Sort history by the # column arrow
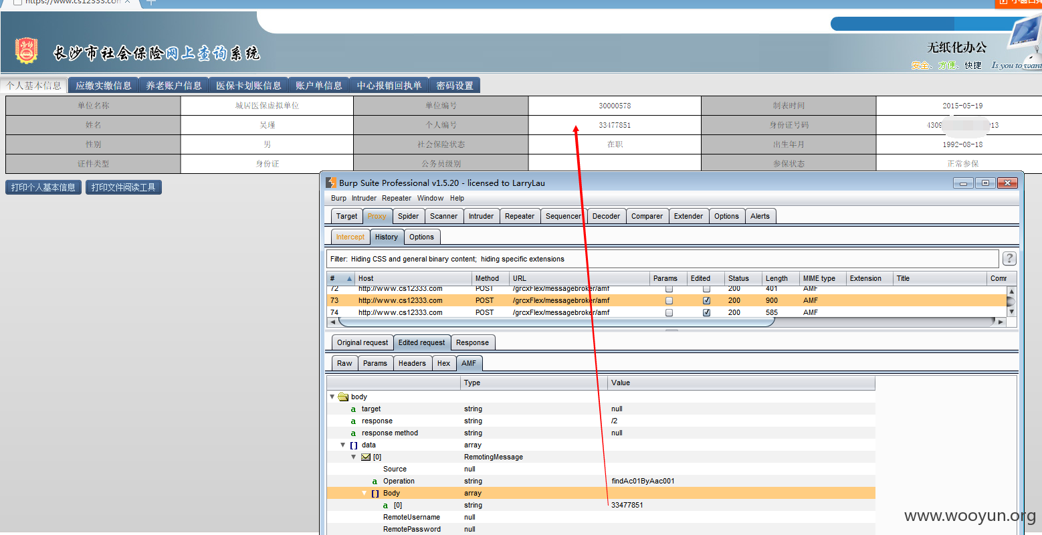1042x535 pixels. (x=349, y=278)
